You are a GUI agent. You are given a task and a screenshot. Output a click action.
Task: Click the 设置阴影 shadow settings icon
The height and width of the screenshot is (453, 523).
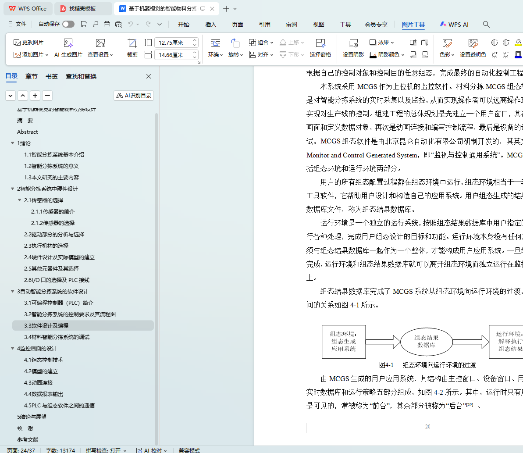tap(353, 48)
